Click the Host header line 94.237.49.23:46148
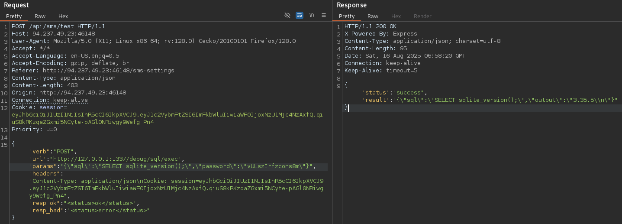This screenshot has height=224, width=622. (53, 34)
